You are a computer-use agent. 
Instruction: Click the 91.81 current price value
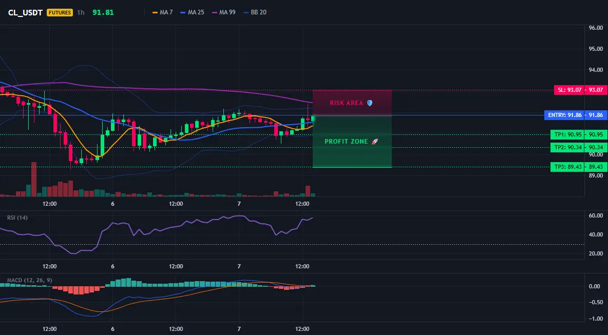103,12
